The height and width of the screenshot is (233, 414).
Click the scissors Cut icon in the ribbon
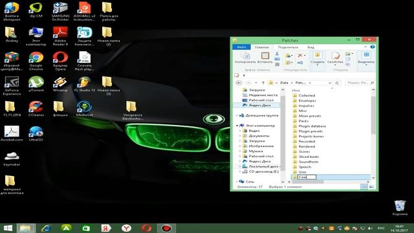277,54
